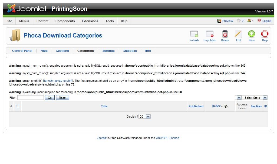Click the Unpublish toolbar icon
Screen dimensions: 277x164
[x=210, y=34]
